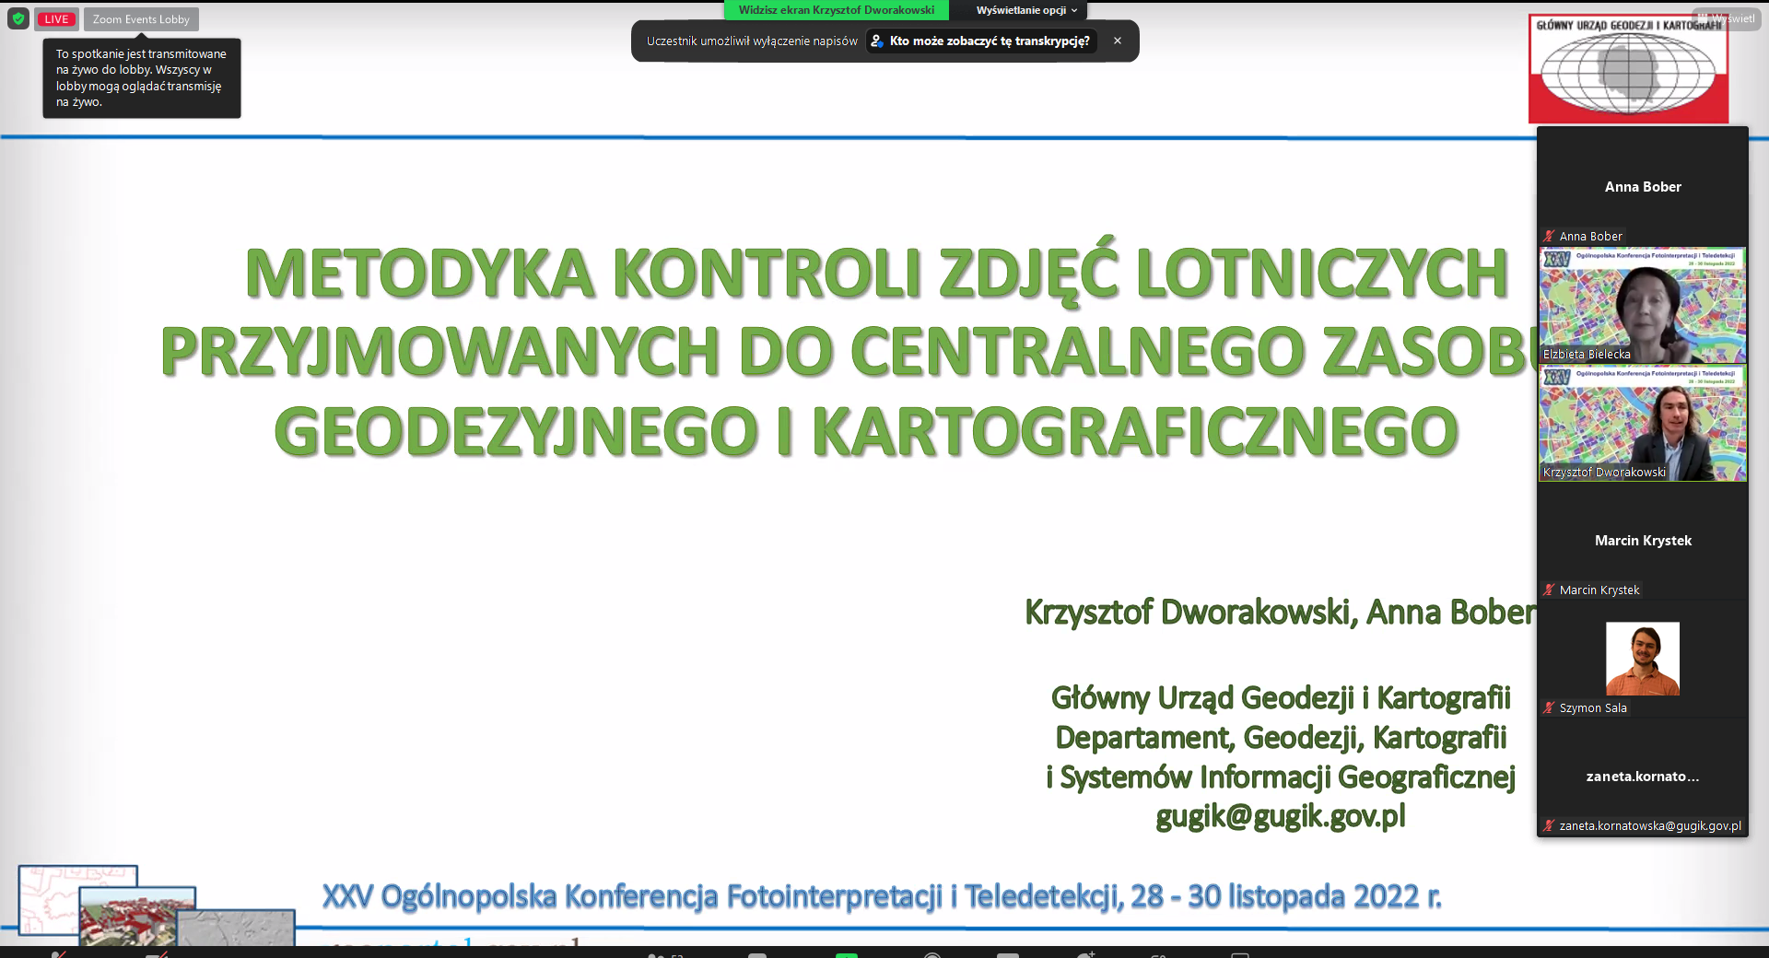Unmute Marcin Krystek's microphone
Screen dimensions: 1769x958
[1550, 590]
